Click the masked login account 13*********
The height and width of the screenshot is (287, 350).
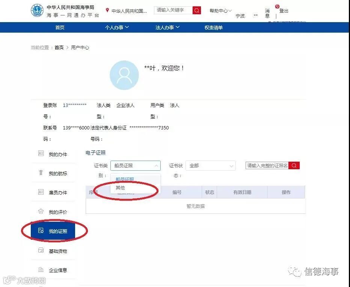[75, 105]
